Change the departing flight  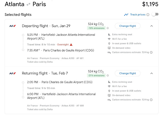point(128,26)
